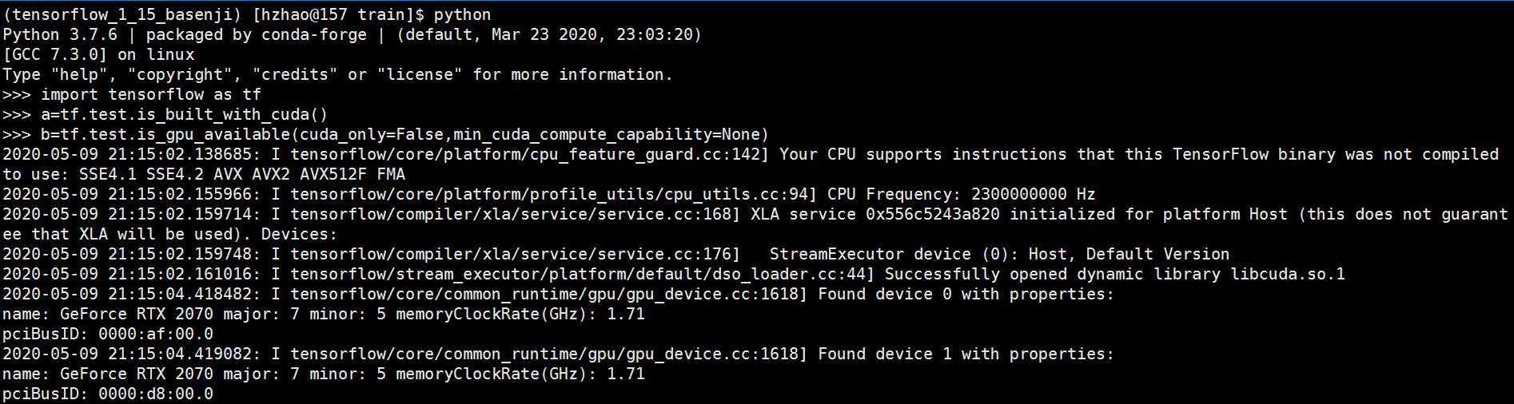Click the library name libcuda.so.1
Screen dimensions: 1514x404
(x=1287, y=274)
